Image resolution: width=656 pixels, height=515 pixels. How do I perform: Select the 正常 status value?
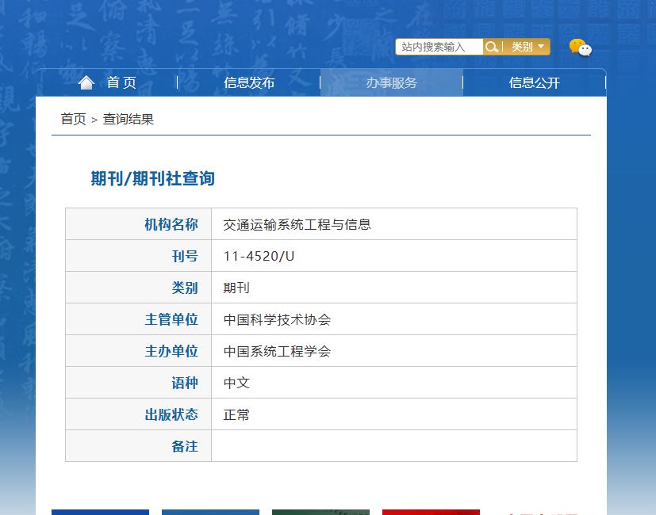pos(236,414)
